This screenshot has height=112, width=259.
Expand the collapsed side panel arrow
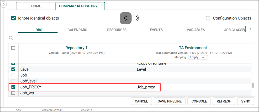4,4
